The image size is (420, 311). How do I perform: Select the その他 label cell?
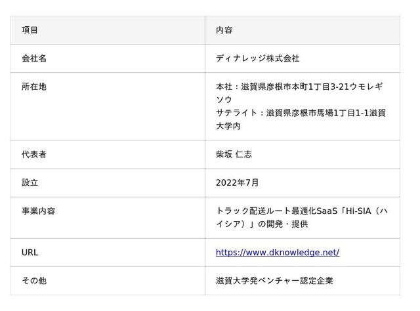tap(108, 281)
